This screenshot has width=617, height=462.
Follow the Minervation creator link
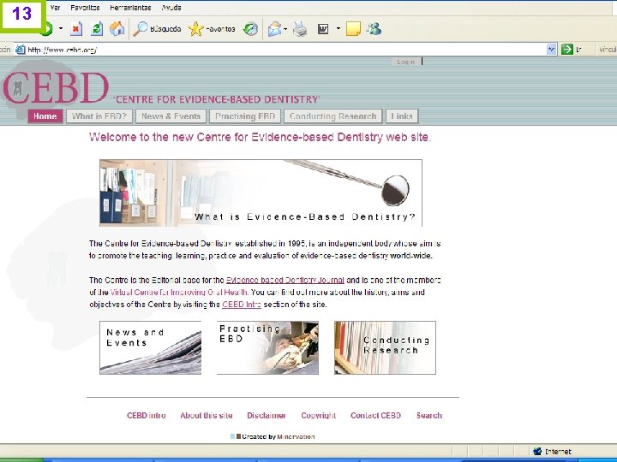(296, 436)
